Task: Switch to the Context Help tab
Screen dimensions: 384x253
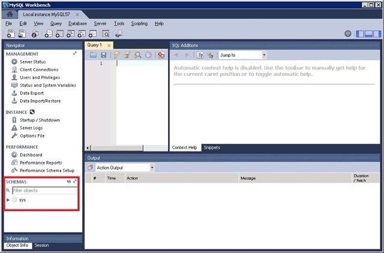Action: (184, 148)
